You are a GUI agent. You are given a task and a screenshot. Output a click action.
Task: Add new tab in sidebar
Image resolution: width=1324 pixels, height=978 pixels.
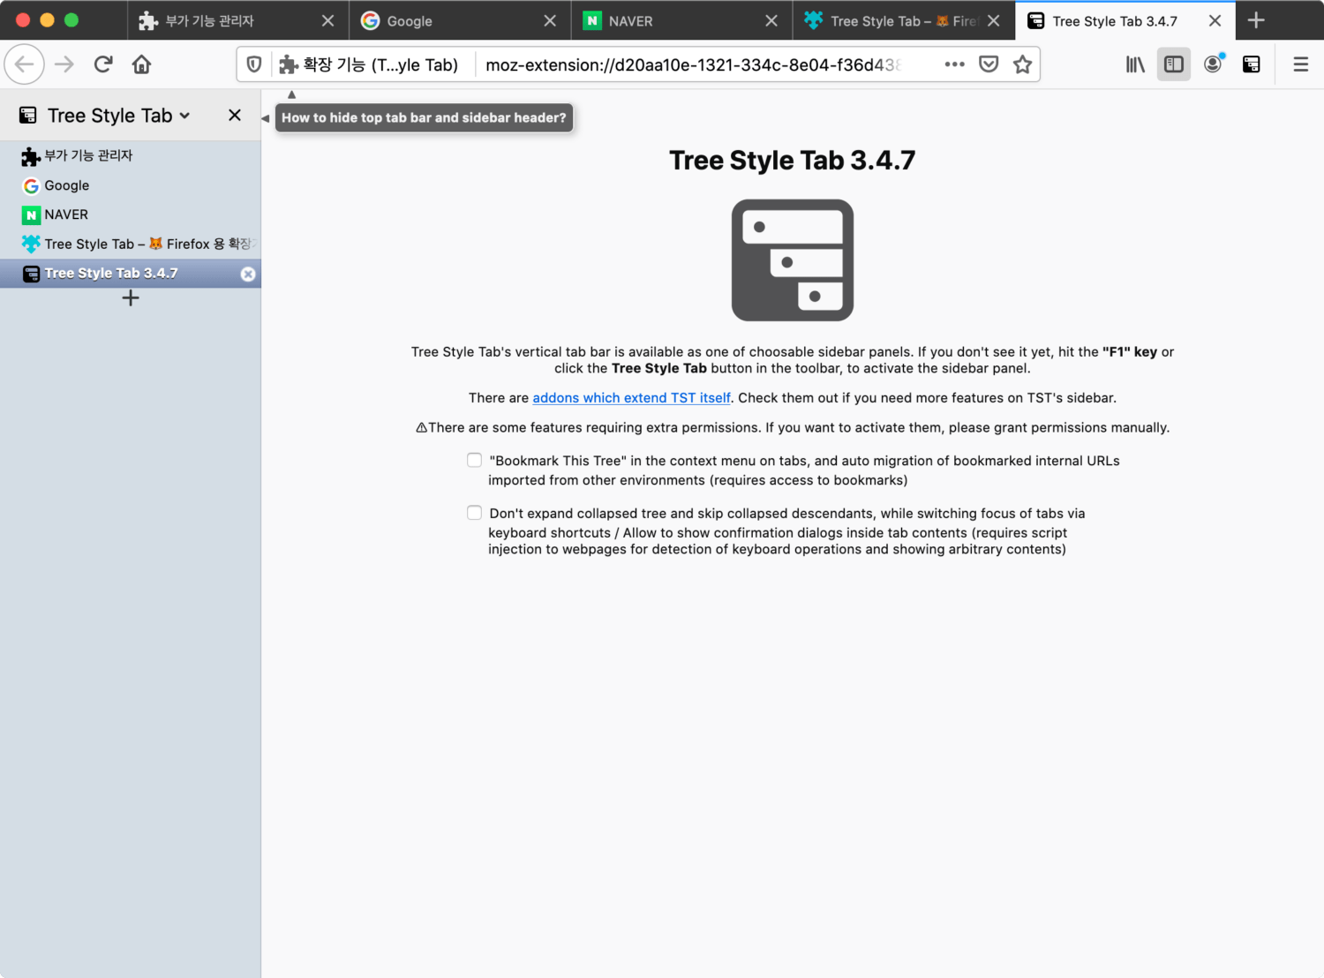click(x=131, y=298)
